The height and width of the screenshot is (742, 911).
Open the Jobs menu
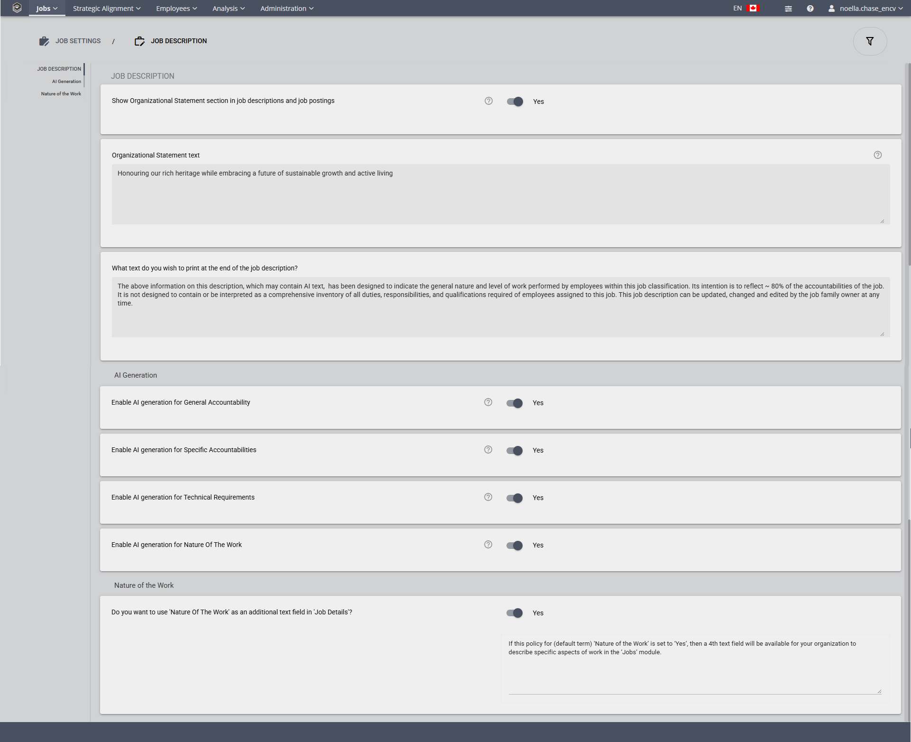(x=46, y=8)
